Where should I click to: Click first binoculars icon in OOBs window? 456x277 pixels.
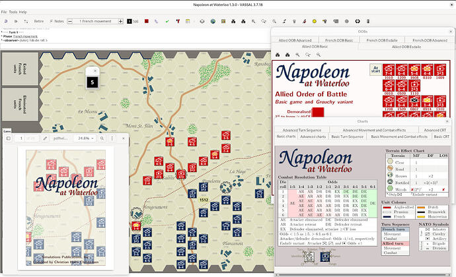278,55
